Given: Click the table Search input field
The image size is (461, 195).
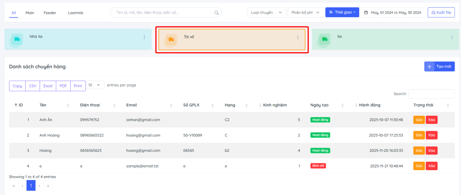Looking at the screenshot, I should (x=431, y=94).
